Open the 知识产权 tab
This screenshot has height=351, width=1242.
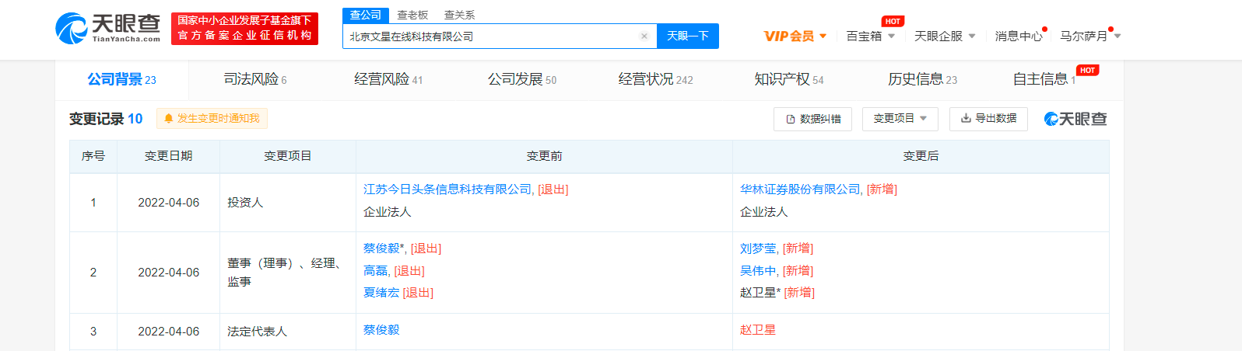(x=789, y=79)
